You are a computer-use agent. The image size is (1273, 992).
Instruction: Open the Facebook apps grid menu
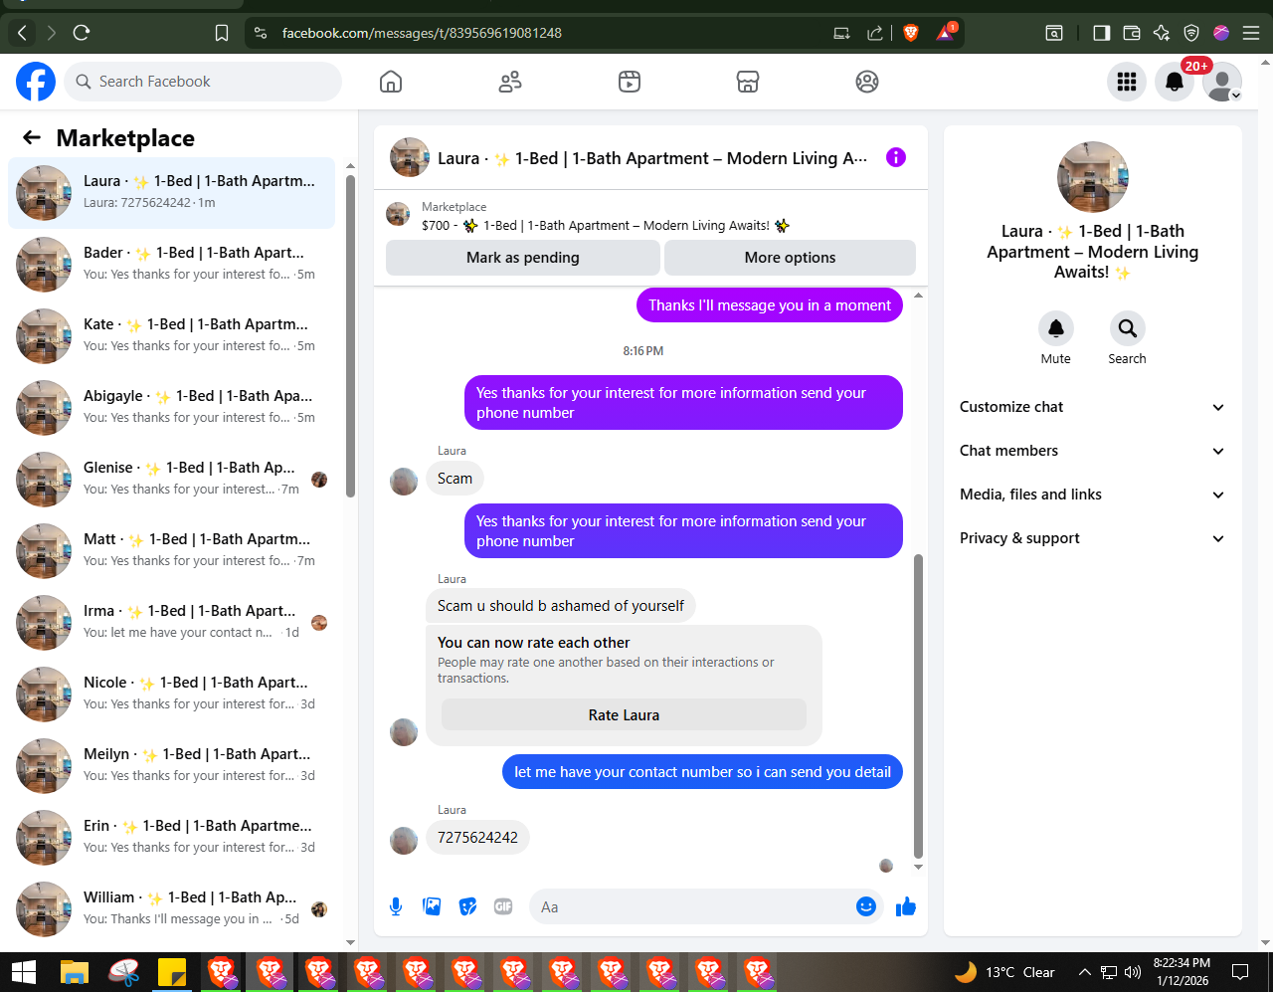click(x=1127, y=82)
